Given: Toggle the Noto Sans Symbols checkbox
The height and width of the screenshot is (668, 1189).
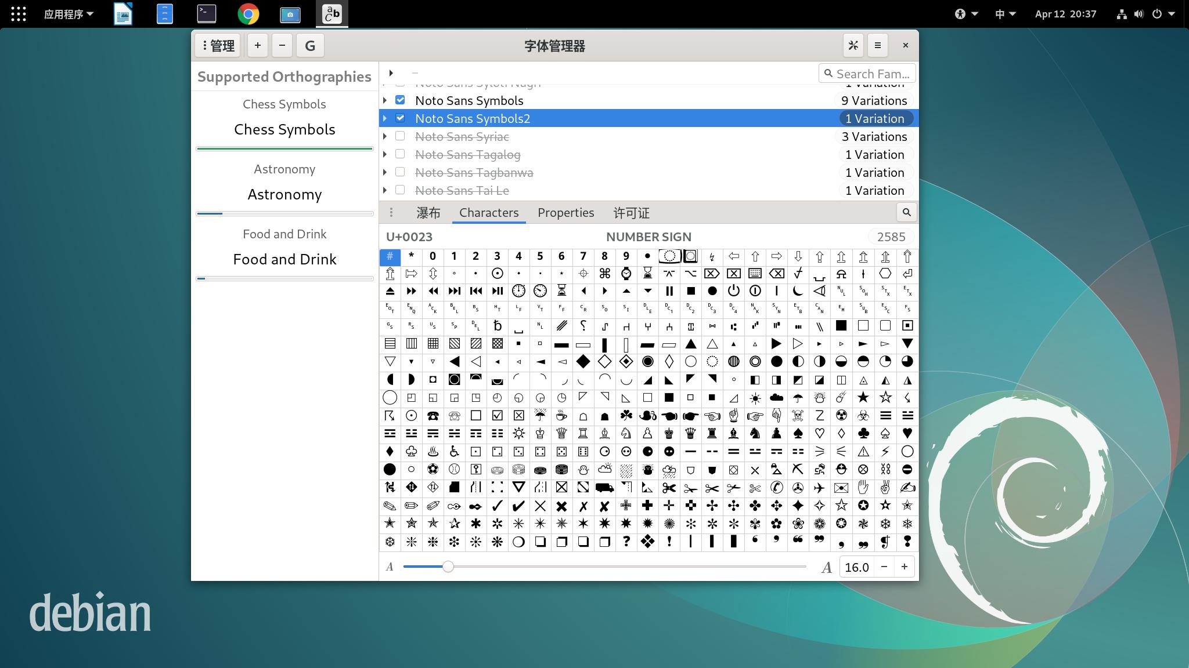Looking at the screenshot, I should pos(400,100).
